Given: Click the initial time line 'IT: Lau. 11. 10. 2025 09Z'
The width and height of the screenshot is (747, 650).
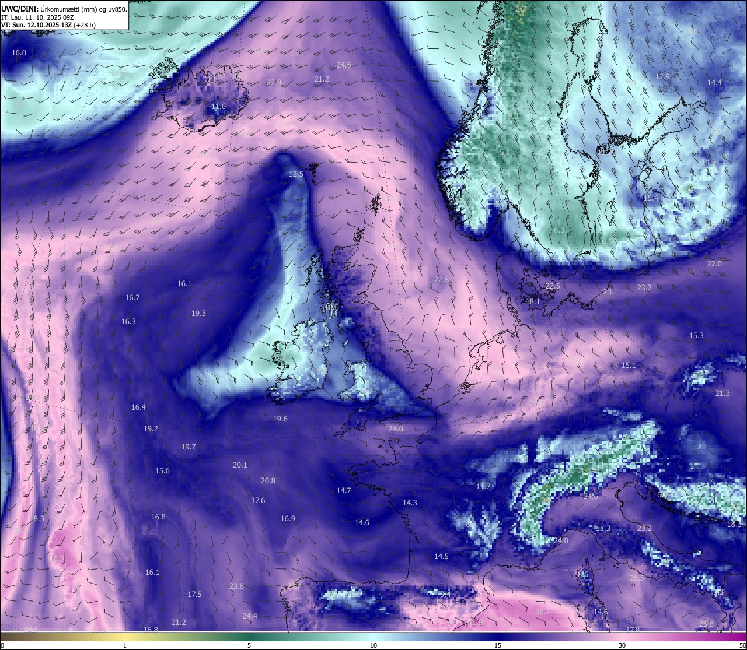Looking at the screenshot, I should click(37, 17).
